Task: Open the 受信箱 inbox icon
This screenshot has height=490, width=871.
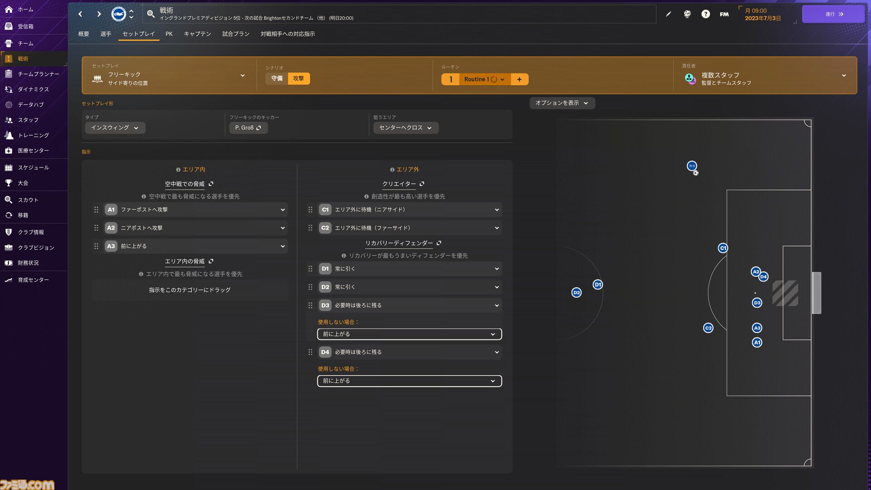Action: pyautogui.click(x=9, y=26)
